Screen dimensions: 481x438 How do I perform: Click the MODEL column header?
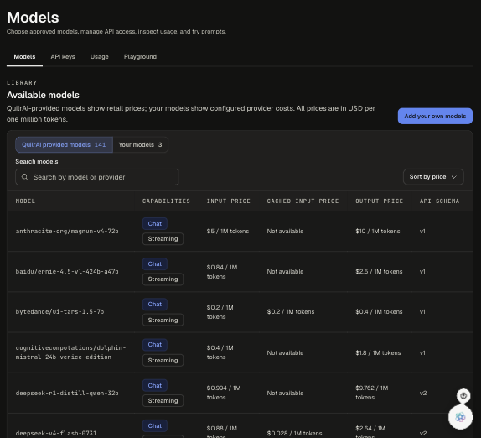point(25,201)
